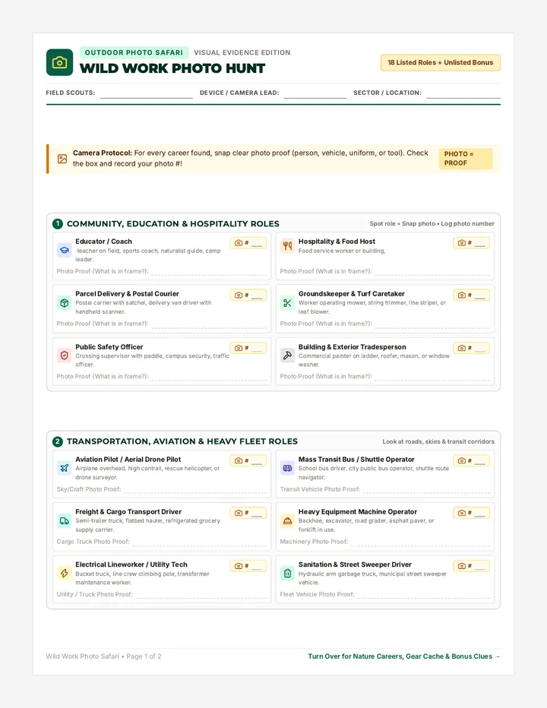The width and height of the screenshot is (547, 708).
Task: Click the Aviation Pilot airplane icon
Action: tap(64, 468)
